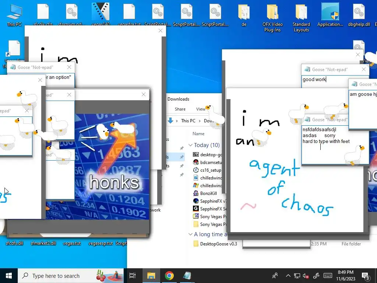Select the dbghelp.dll desktop file
Screen dimensions: 377x283
point(359,14)
